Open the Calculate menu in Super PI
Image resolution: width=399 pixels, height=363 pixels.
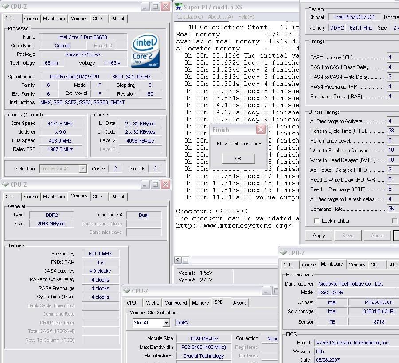pos(190,17)
